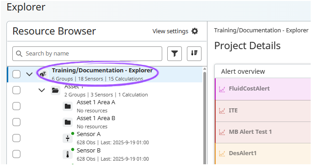Screen dimensions: 313x167
Task: Click the search magnifier icon
Action: (19, 54)
